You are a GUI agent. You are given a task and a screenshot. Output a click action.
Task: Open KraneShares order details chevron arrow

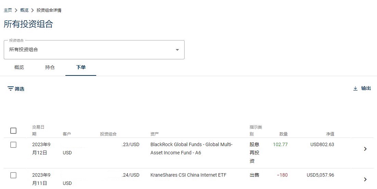(x=365, y=179)
